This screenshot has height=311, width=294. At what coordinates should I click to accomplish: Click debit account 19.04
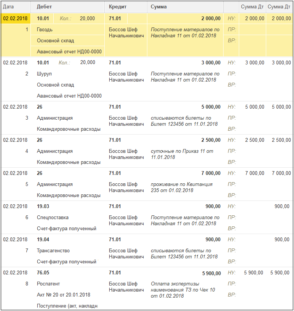pos(43,239)
